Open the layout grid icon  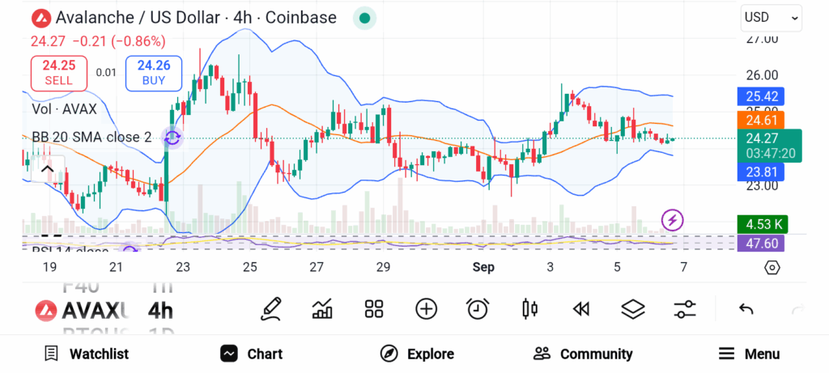[374, 308]
